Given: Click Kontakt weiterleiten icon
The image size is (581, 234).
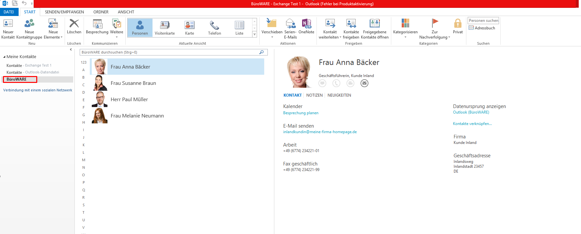Looking at the screenshot, I should 330,24.
